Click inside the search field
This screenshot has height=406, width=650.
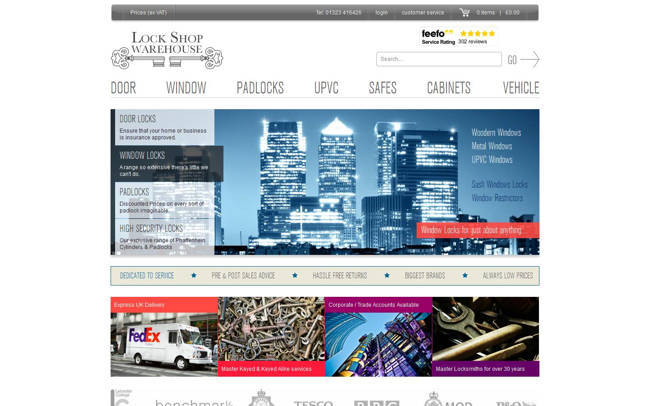(x=438, y=59)
